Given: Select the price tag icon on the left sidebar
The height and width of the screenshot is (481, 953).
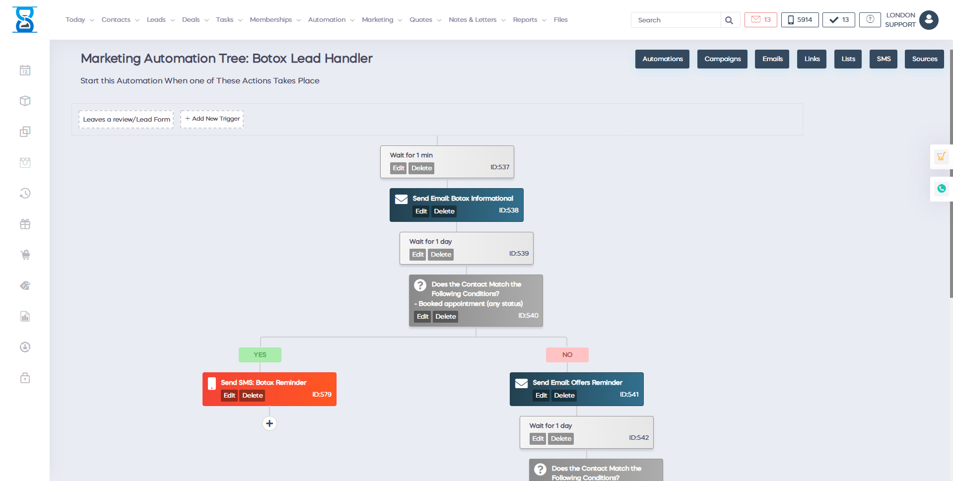Looking at the screenshot, I should coord(25,285).
